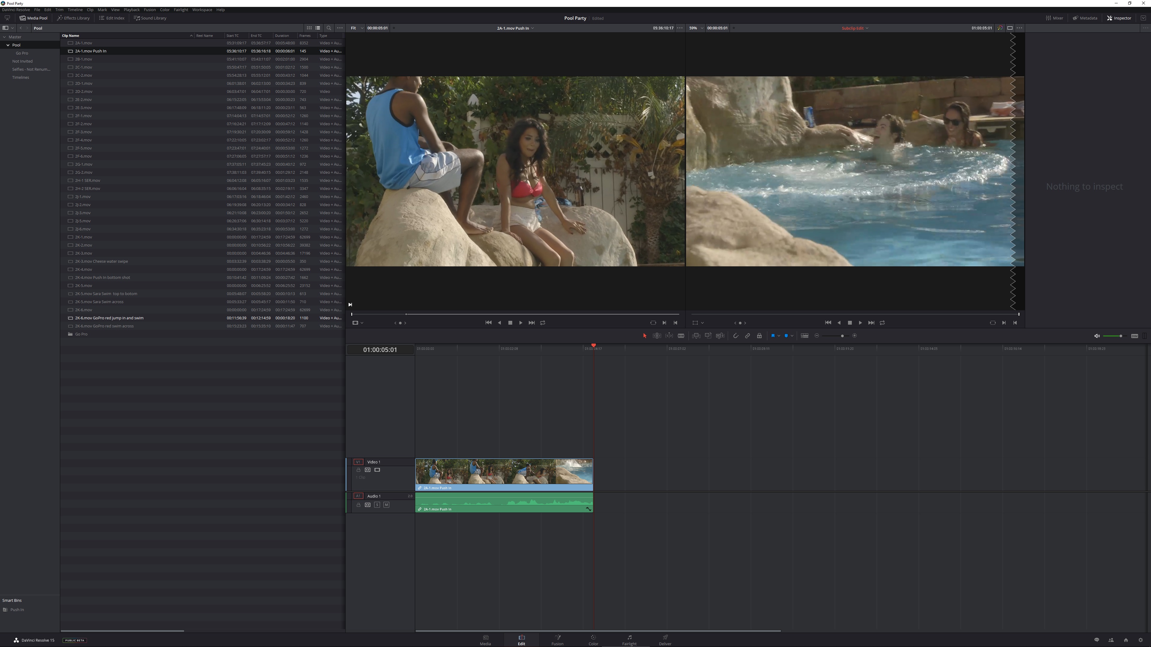The height and width of the screenshot is (647, 1151).
Task: Open the File menu
Action: pyautogui.click(x=37, y=9)
